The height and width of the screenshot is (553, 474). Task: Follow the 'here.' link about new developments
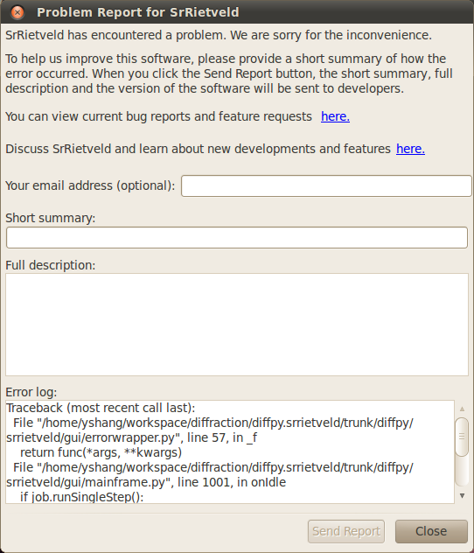(x=410, y=149)
